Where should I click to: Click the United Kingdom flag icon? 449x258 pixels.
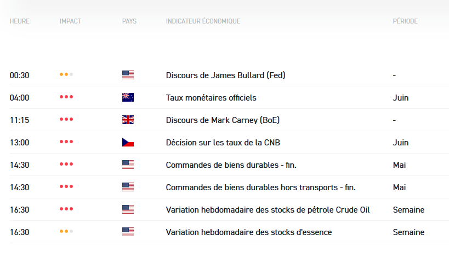click(x=128, y=120)
